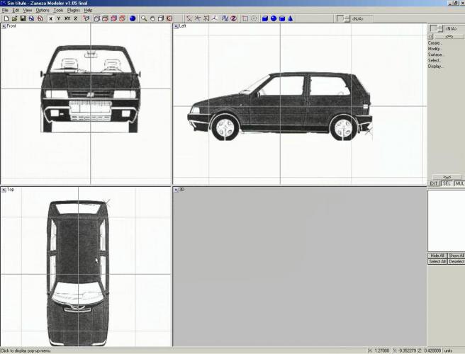Image resolution: width=465 pixels, height=354 pixels.
Task: Open the Plugins menu
Action: tap(73, 11)
